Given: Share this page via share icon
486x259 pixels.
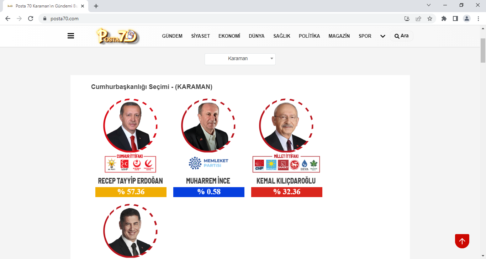Looking at the screenshot, I should (x=418, y=18).
